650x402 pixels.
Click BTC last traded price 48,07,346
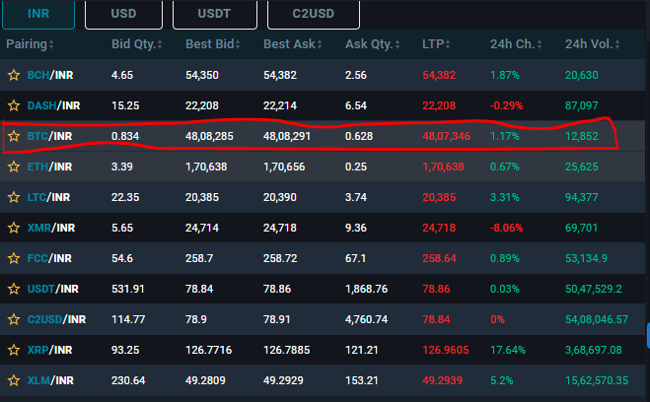(x=447, y=136)
